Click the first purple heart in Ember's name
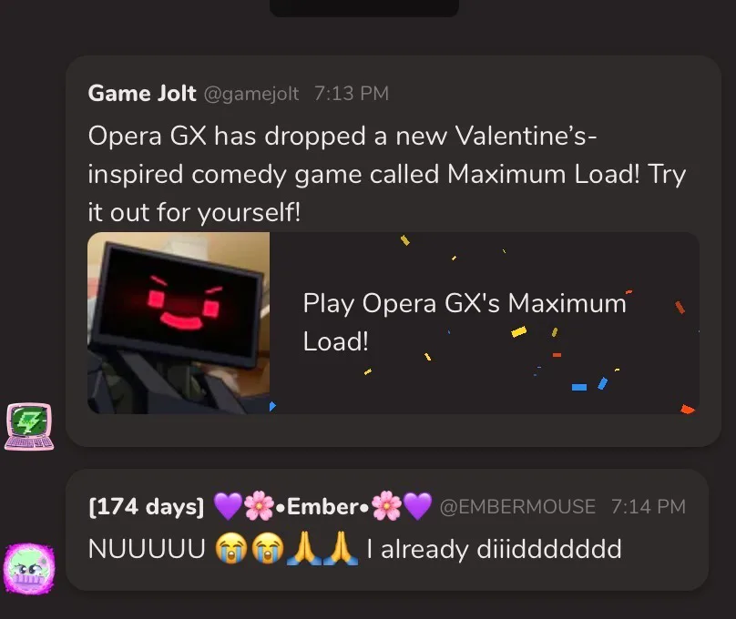This screenshot has width=736, height=619. click(x=228, y=506)
